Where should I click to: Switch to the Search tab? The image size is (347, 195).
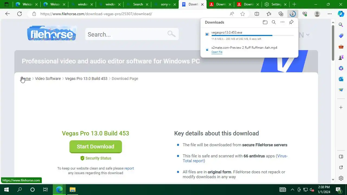[x=137, y=4]
